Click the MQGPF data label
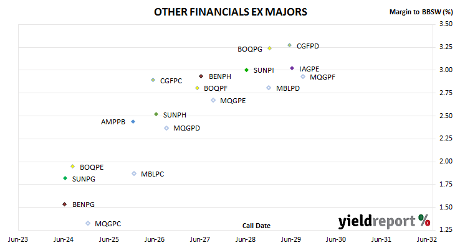Image resolution: width=455 pixels, height=248 pixels. 322,77
